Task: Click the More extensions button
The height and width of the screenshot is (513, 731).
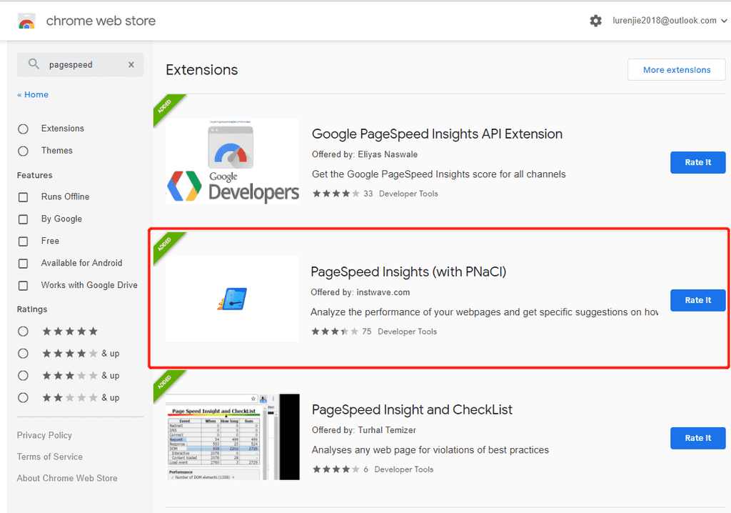Action: click(676, 70)
